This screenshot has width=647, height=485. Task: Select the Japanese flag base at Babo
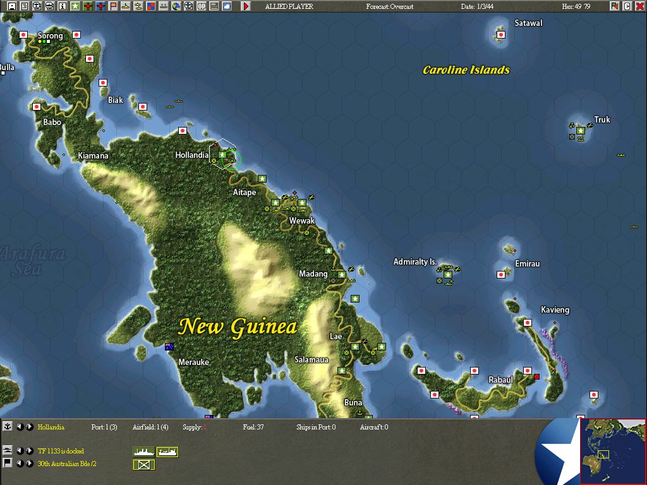[x=37, y=107]
